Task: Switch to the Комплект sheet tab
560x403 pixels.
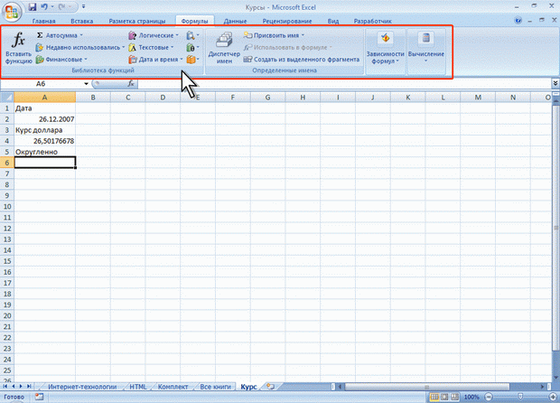Action: [x=173, y=387]
